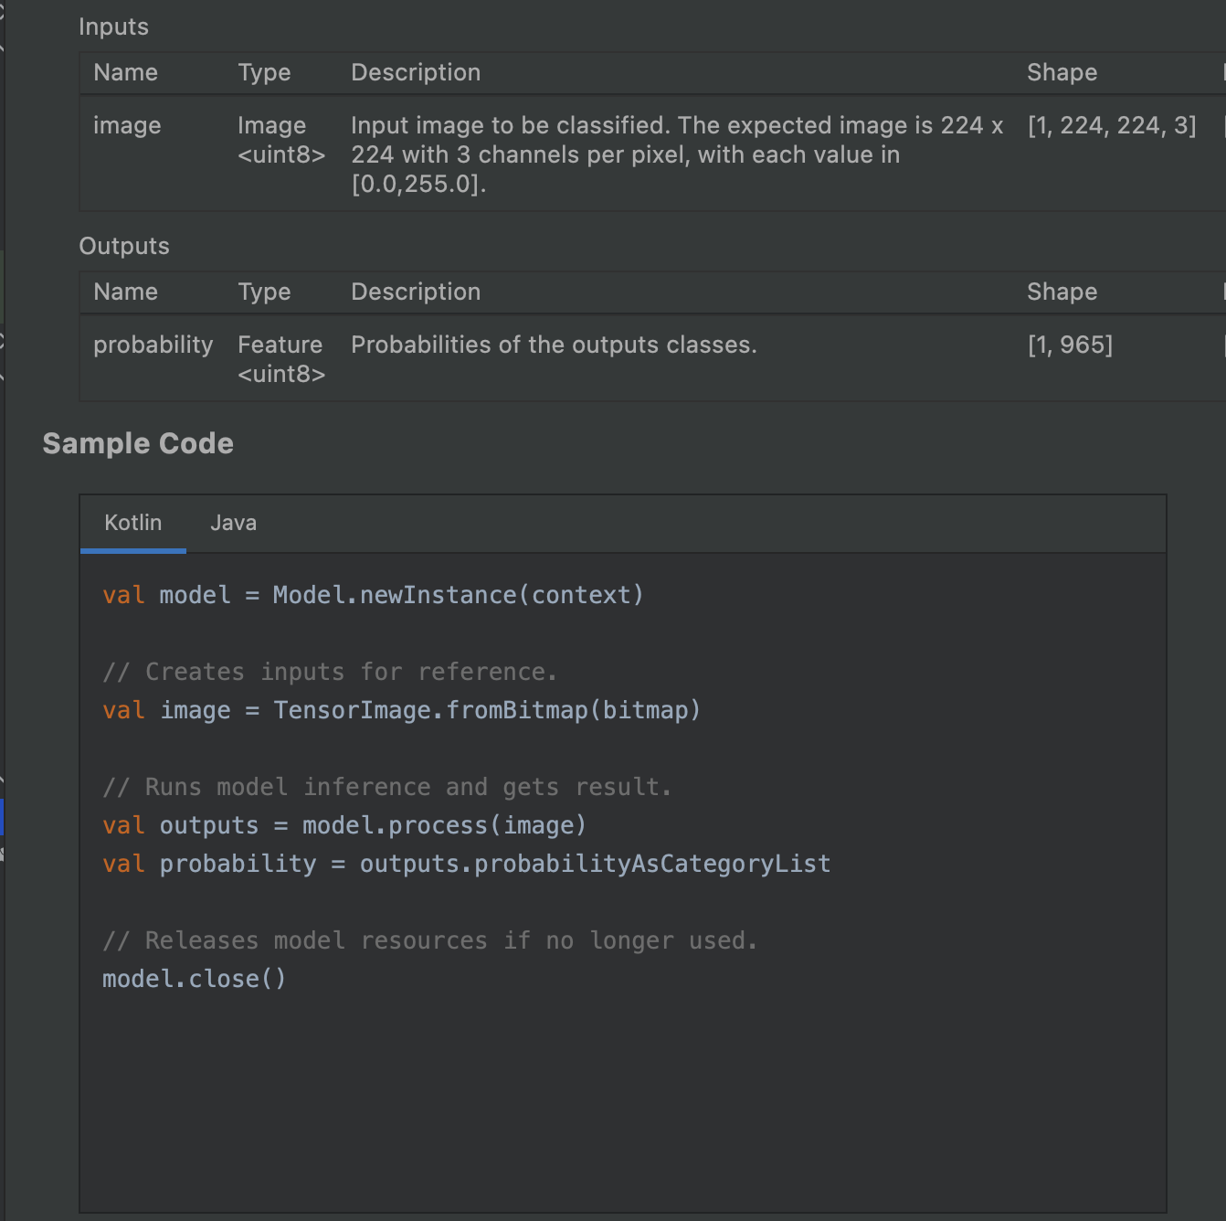Click the Inputs section label
1226x1221 pixels.
(x=113, y=27)
